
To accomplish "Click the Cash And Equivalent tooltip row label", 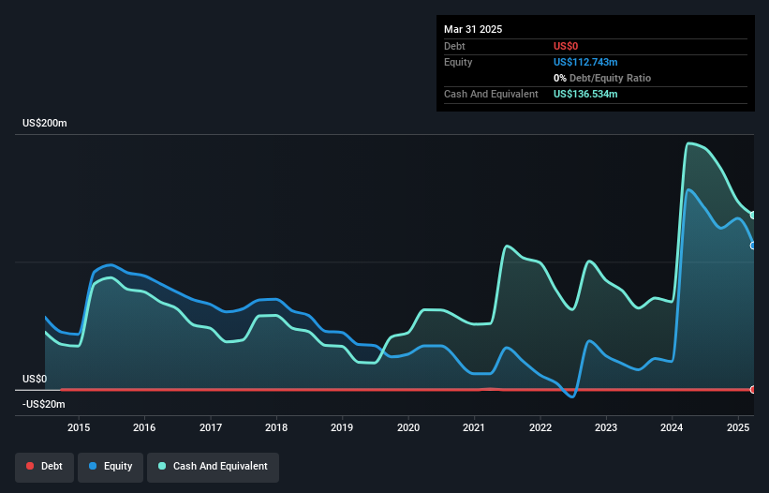I will point(491,94).
